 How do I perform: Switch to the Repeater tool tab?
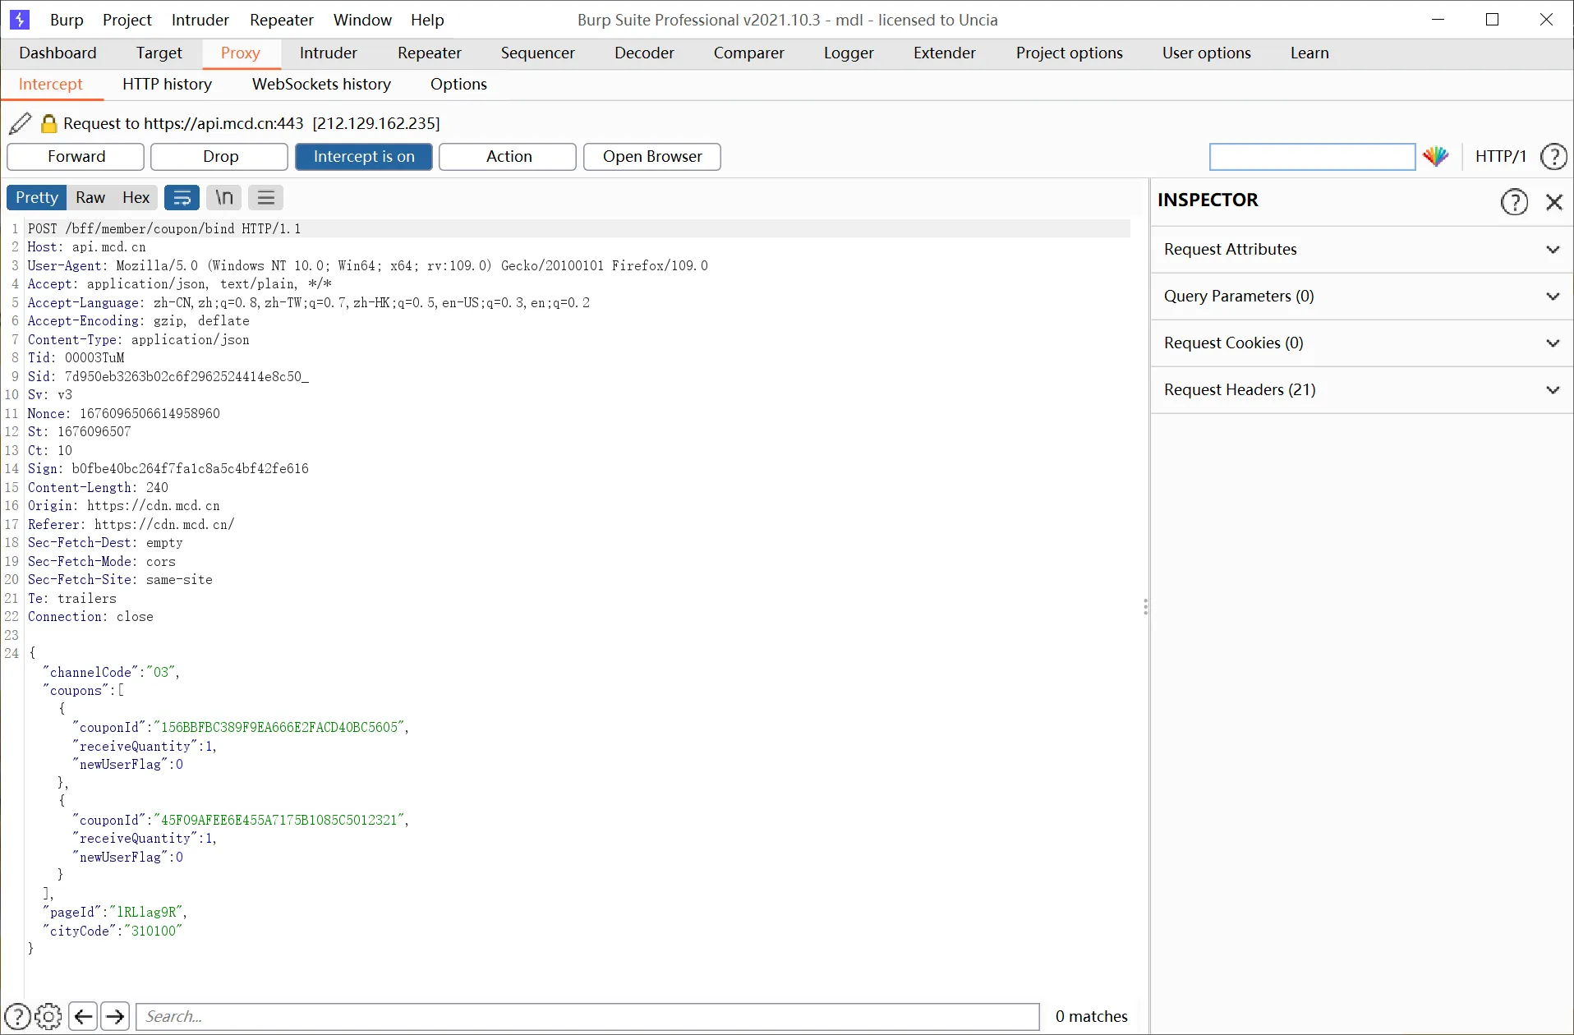pyautogui.click(x=430, y=53)
